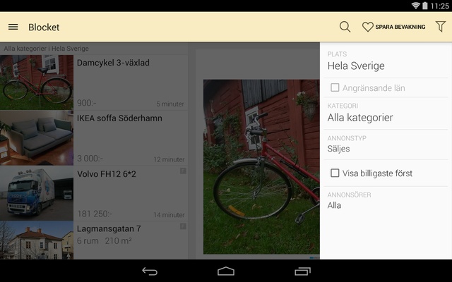The height and width of the screenshot is (282, 452).
Task: Open the Kategori selector Alla kategorier
Action: click(386, 114)
